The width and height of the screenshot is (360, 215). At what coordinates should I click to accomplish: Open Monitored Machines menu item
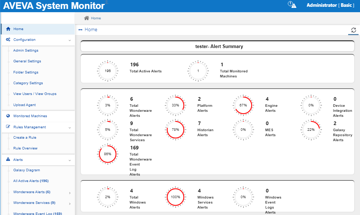click(38, 116)
